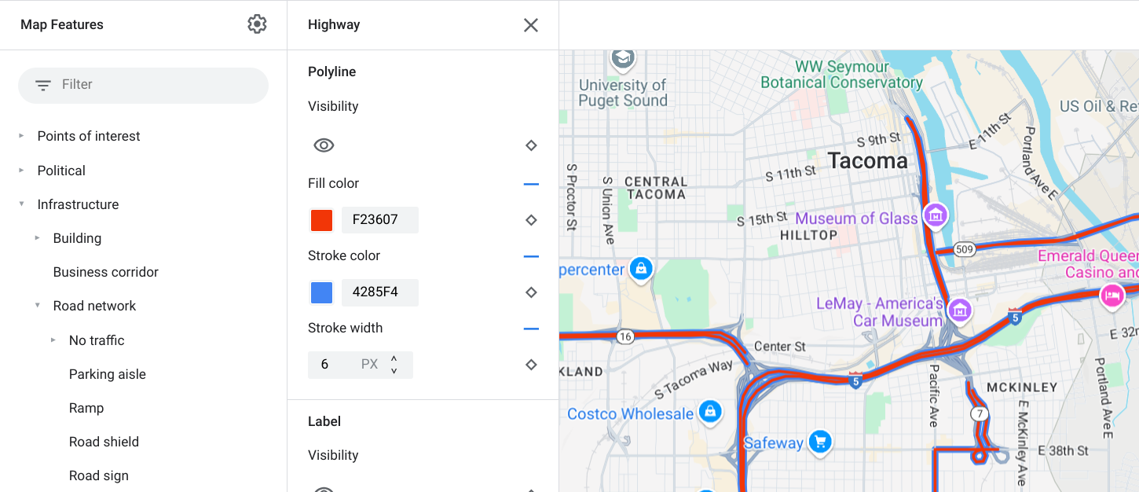Increase stroke width with up arrow
This screenshot has width=1139, height=492.
tap(394, 359)
